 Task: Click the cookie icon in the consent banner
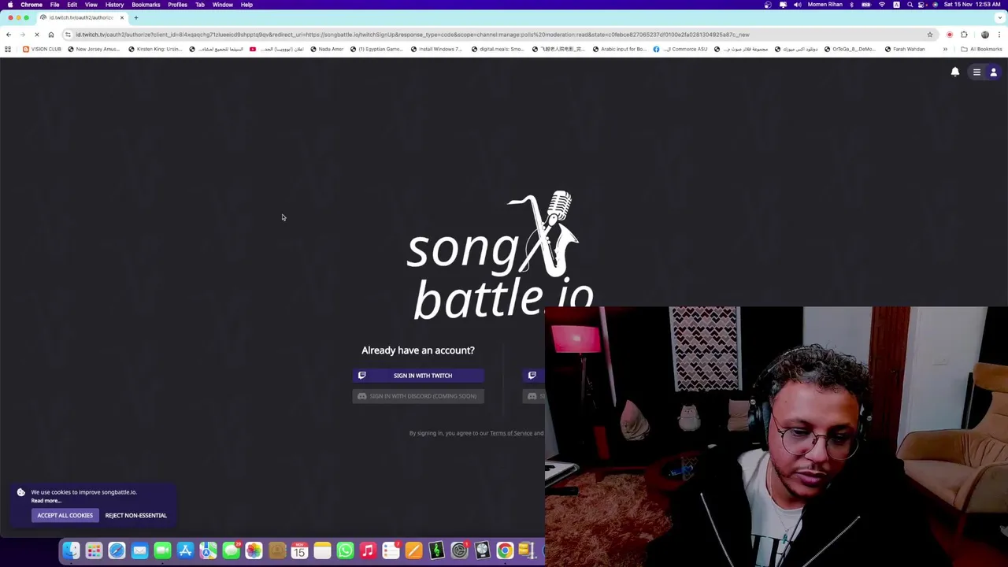pyautogui.click(x=21, y=492)
